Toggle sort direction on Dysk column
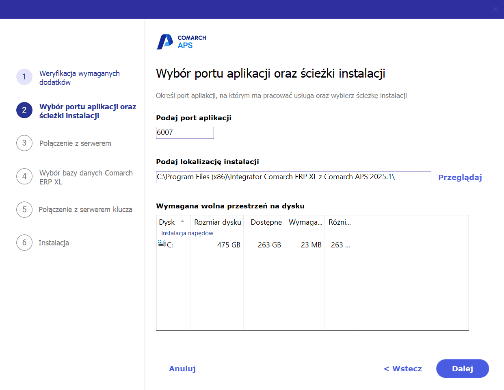Image resolution: width=504 pixels, height=390 pixels. pyautogui.click(x=168, y=222)
